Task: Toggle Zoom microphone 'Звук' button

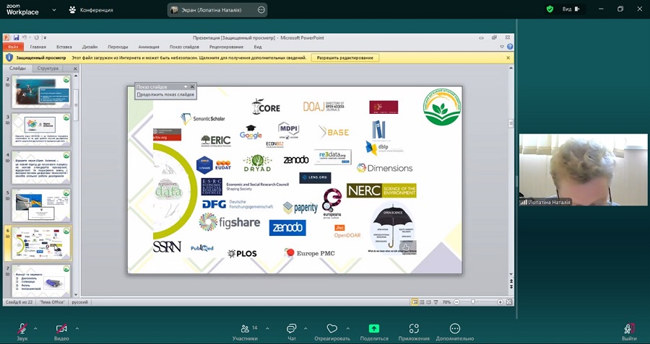Action: tap(22, 332)
